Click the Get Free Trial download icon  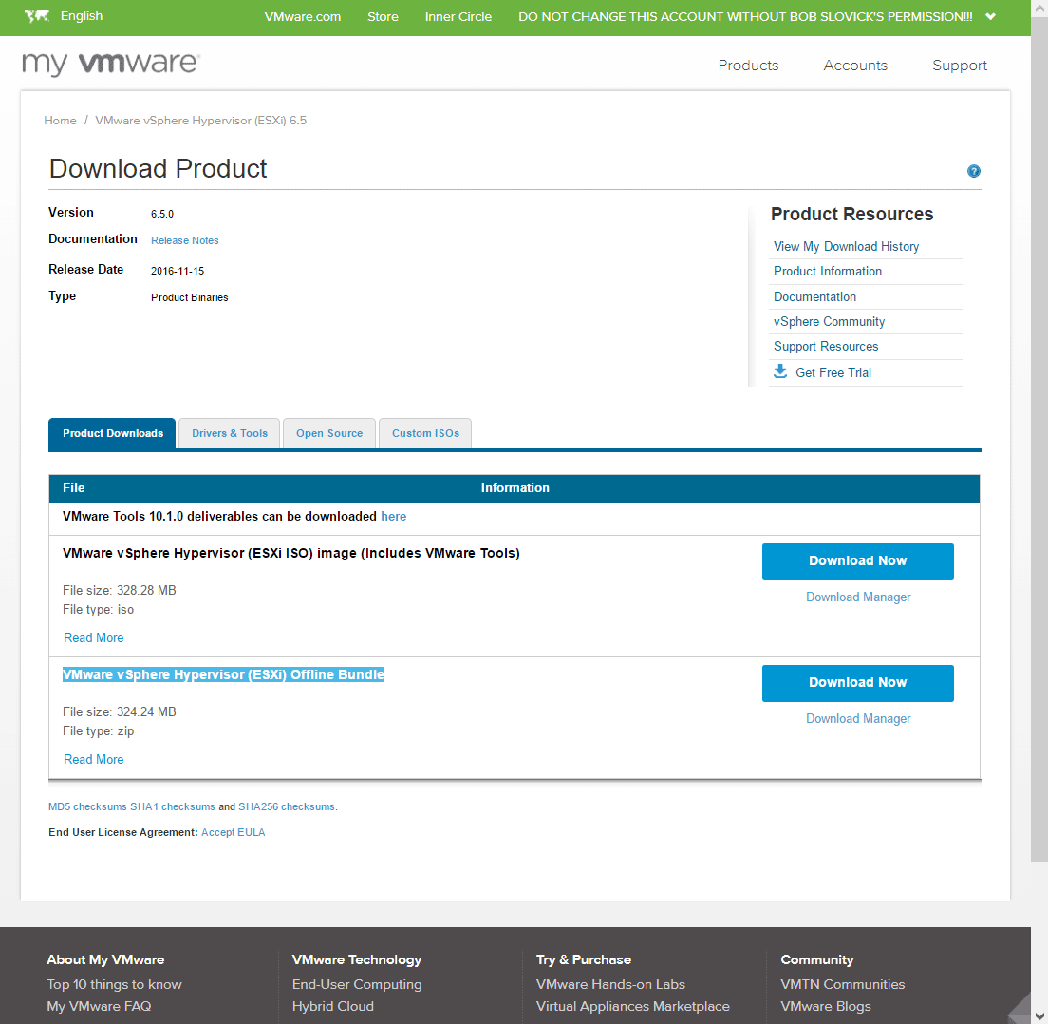(780, 371)
